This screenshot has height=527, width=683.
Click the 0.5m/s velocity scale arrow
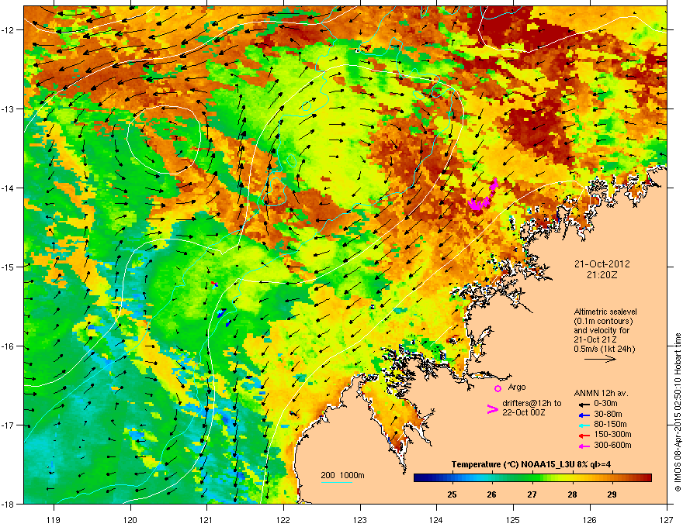point(600,359)
